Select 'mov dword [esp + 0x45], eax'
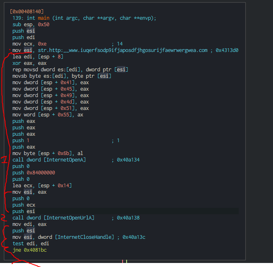This screenshot has height=267, width=273. pos(50,89)
